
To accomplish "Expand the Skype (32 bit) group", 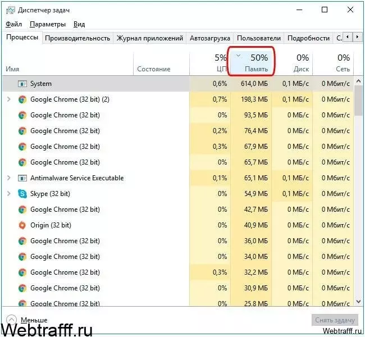I will pyautogui.click(x=9, y=194).
